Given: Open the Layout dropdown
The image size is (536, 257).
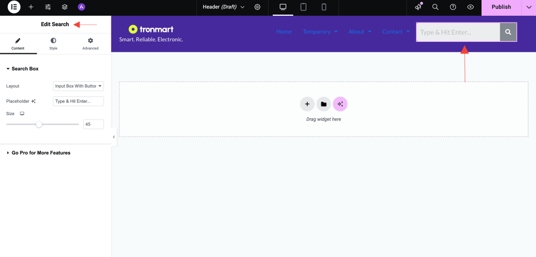Looking at the screenshot, I should tap(79, 86).
